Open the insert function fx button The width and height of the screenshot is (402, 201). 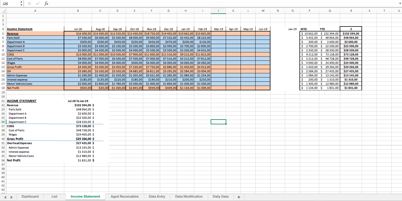(46, 4)
